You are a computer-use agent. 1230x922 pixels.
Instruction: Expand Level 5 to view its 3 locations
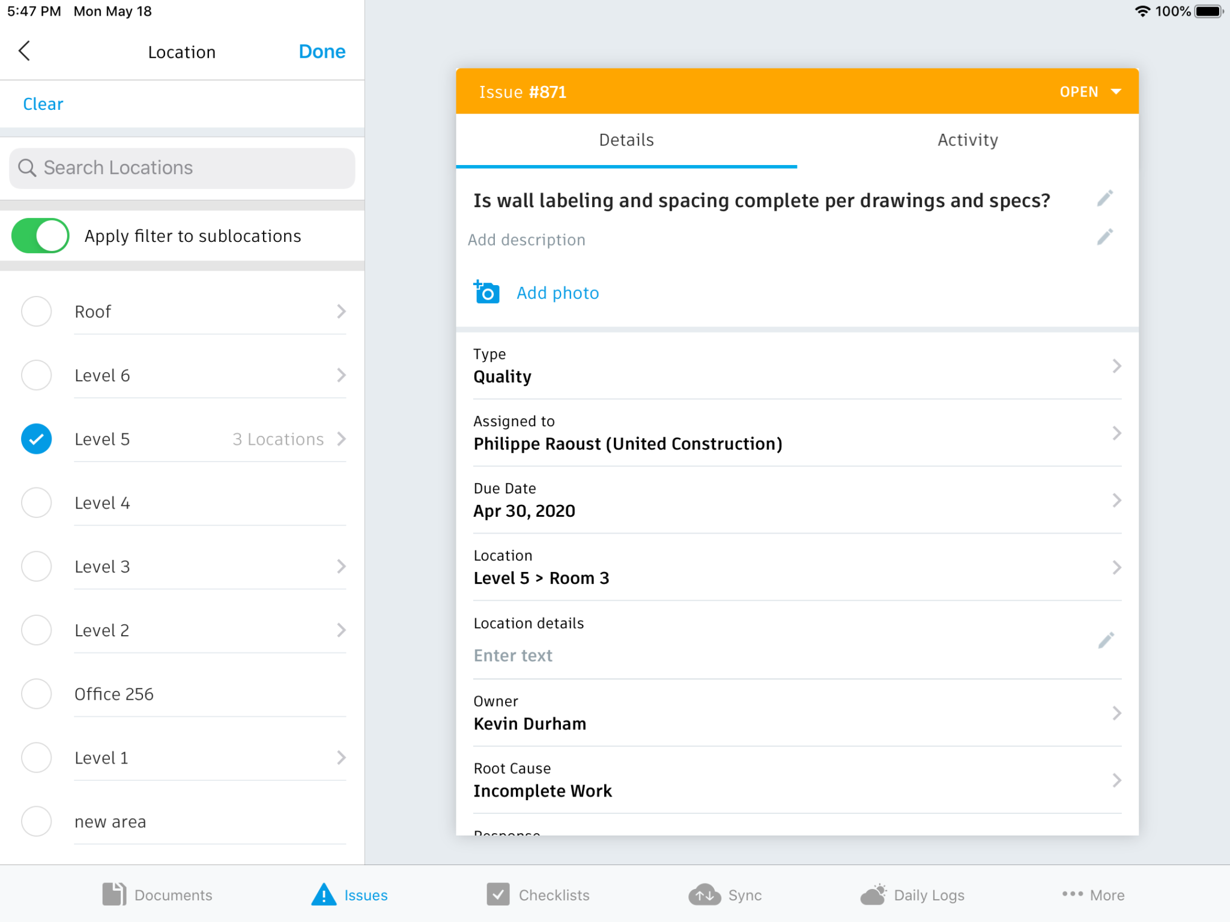coord(341,439)
